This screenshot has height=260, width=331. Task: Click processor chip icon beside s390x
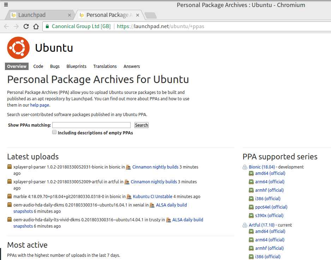251,216
